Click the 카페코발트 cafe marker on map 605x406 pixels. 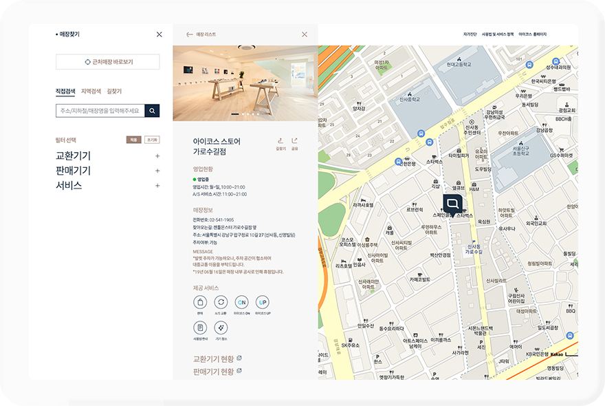point(420,277)
